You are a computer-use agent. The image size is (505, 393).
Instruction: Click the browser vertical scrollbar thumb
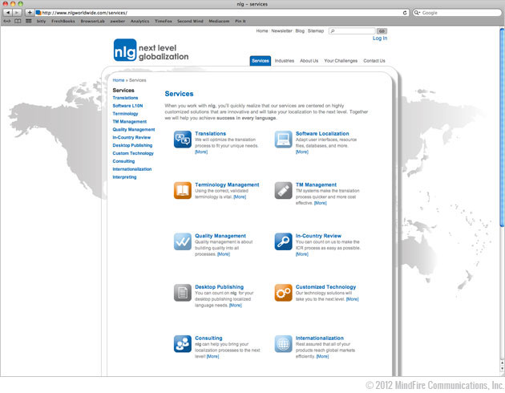coord(502,128)
